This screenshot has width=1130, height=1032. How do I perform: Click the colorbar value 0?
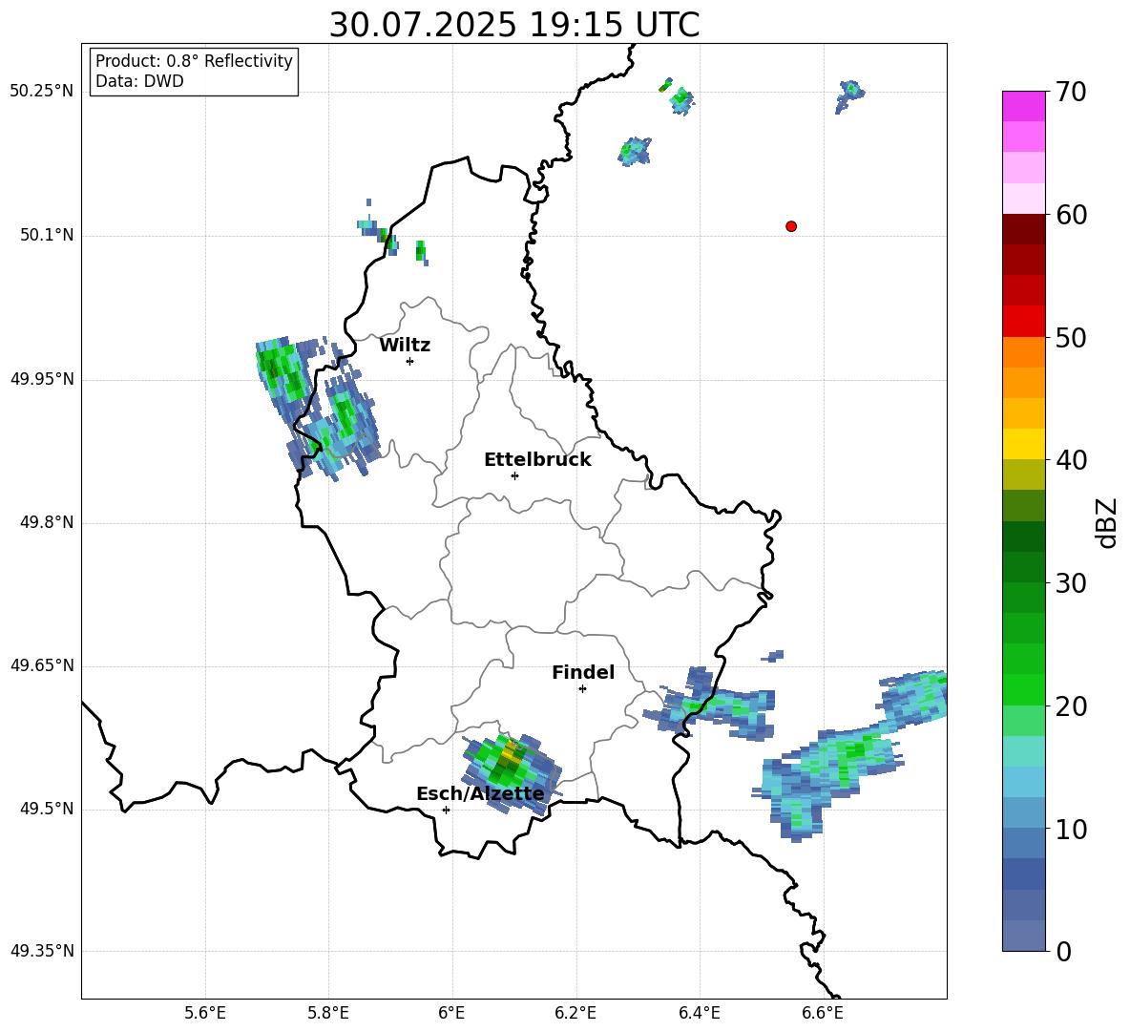1063,951
